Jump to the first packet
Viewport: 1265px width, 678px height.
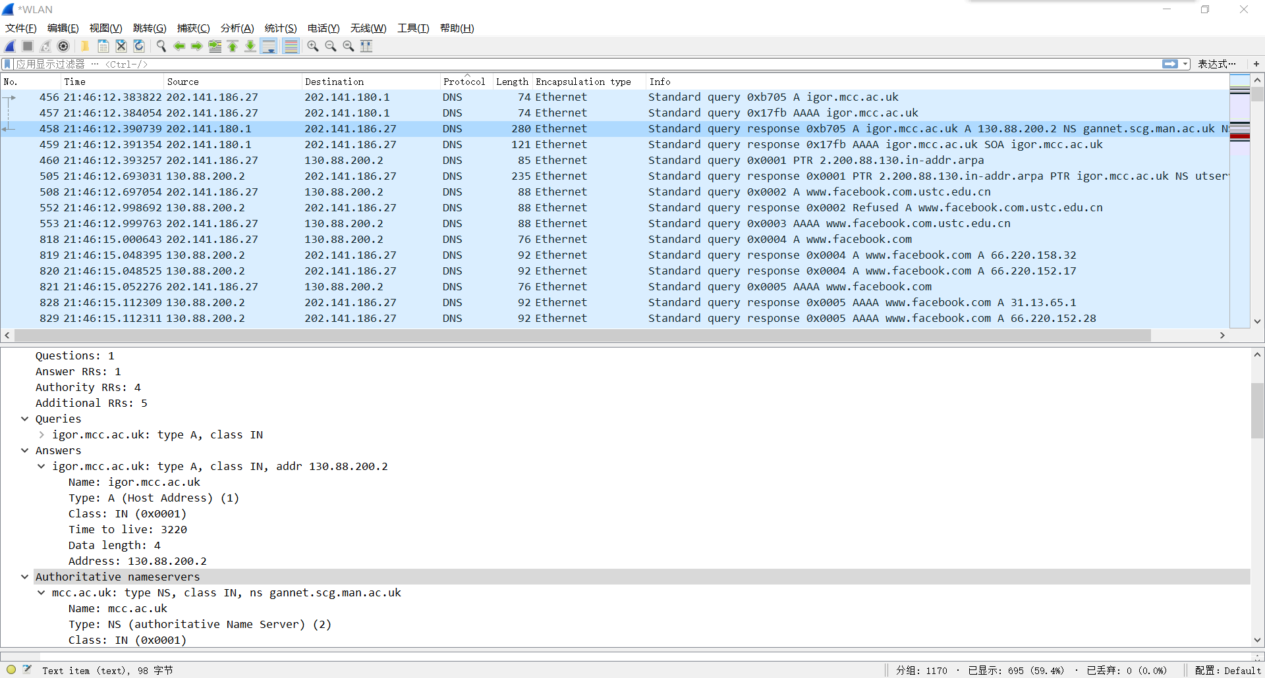pyautogui.click(x=233, y=46)
